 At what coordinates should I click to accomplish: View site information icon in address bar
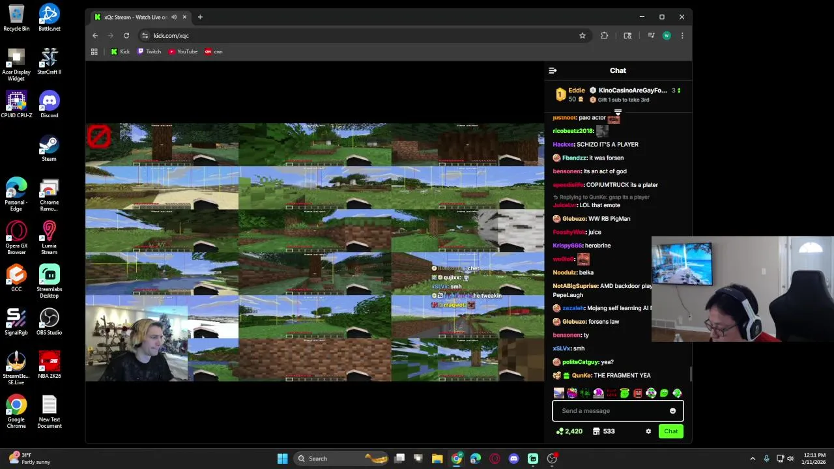point(144,36)
